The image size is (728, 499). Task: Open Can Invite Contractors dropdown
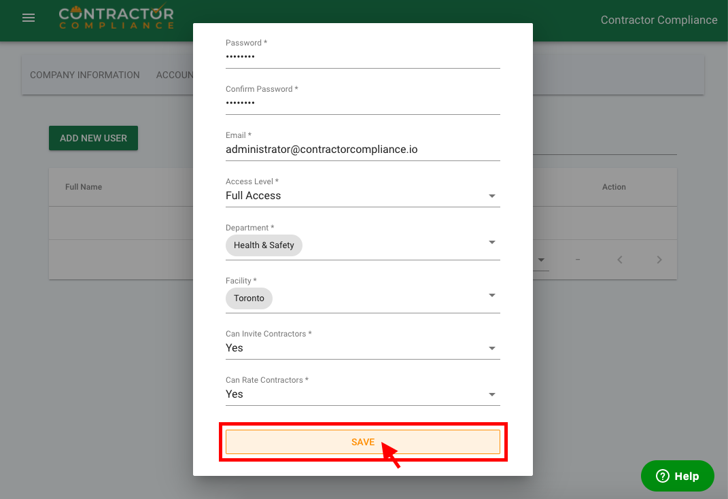click(492, 349)
